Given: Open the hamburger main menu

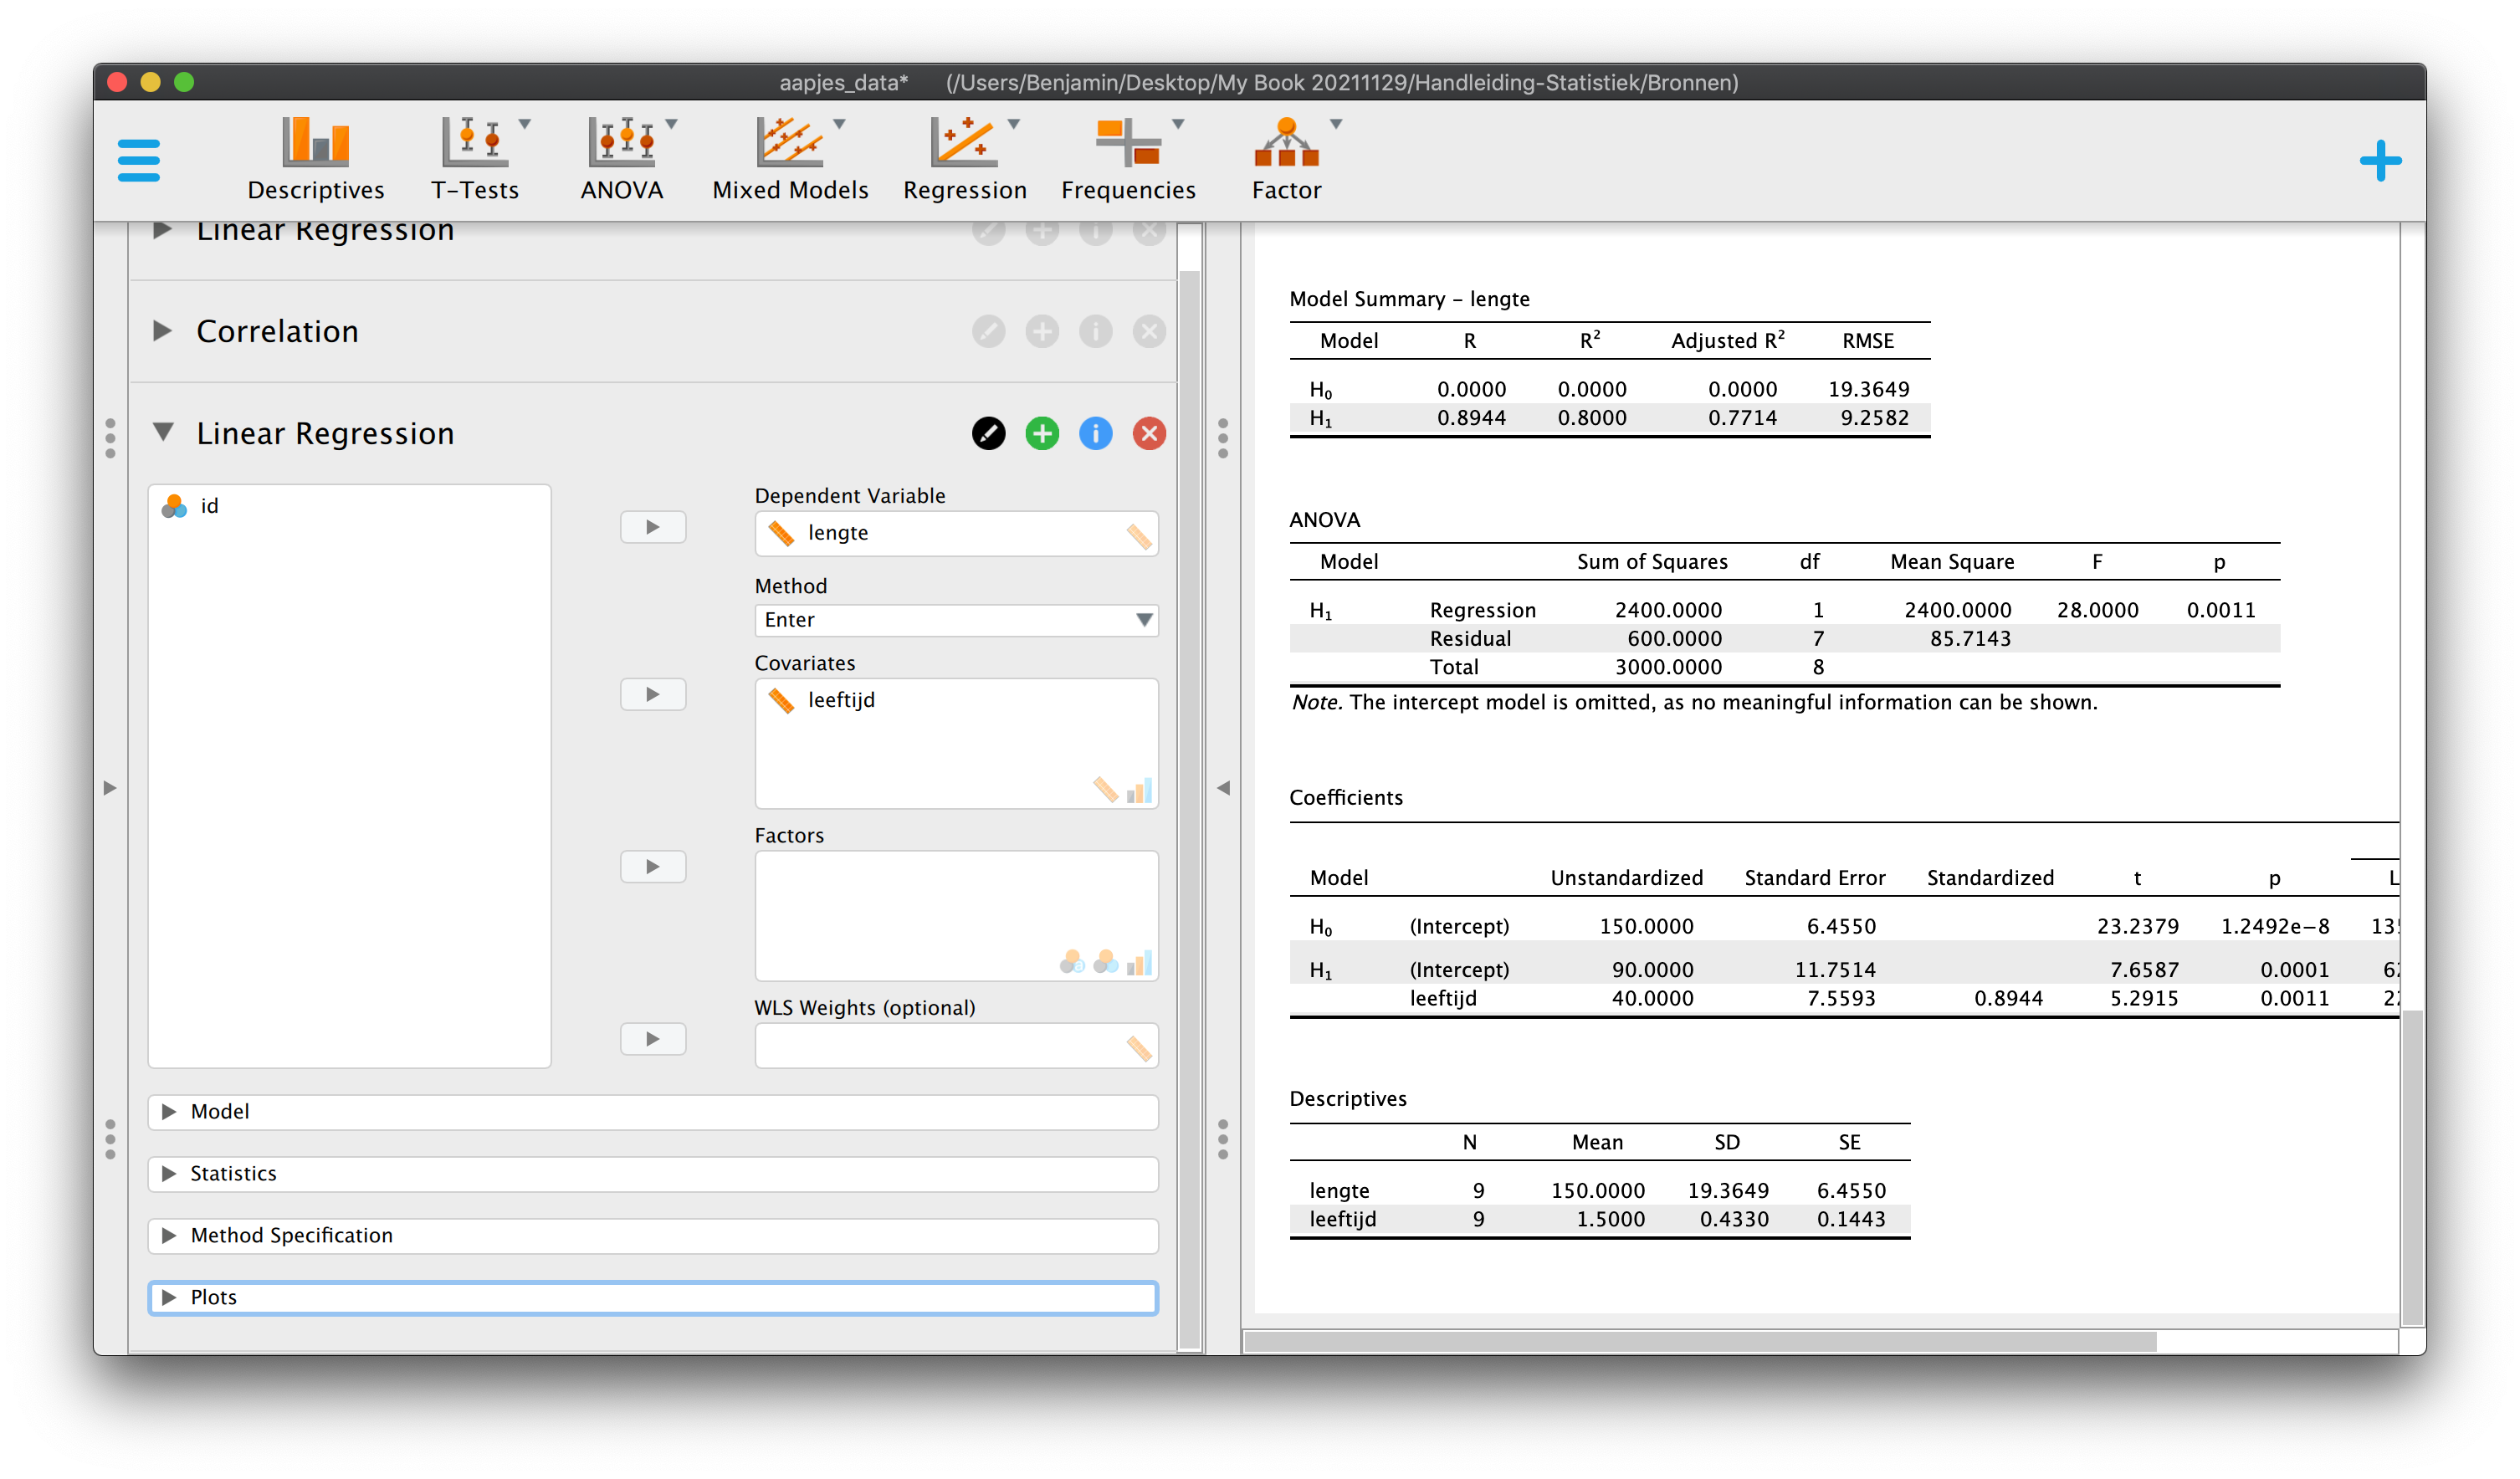Looking at the screenshot, I should [138, 161].
